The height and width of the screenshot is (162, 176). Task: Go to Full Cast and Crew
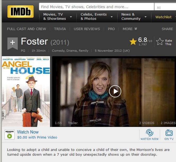[x=26, y=29]
